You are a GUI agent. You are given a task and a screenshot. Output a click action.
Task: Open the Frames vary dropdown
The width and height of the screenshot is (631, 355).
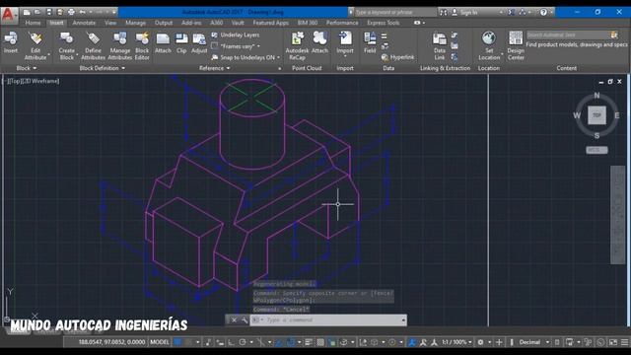click(x=258, y=46)
